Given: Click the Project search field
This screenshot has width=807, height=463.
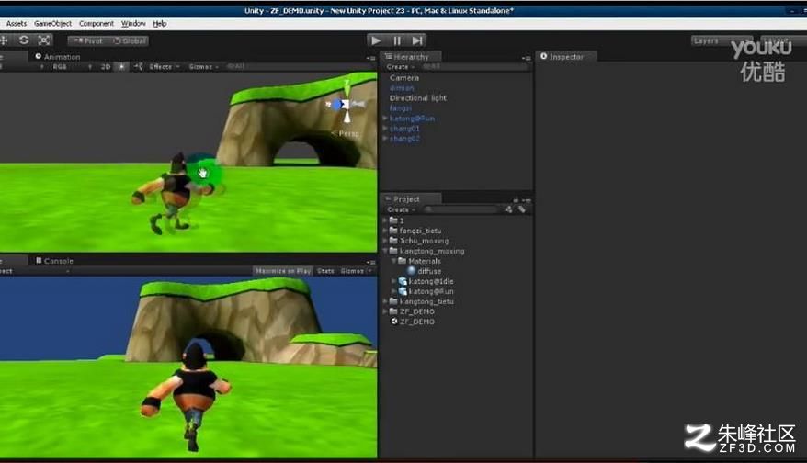Looking at the screenshot, I should point(460,209).
